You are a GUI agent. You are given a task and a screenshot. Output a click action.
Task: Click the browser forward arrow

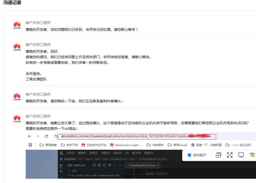(x=38, y=136)
